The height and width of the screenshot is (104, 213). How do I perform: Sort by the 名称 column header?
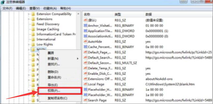87,14
